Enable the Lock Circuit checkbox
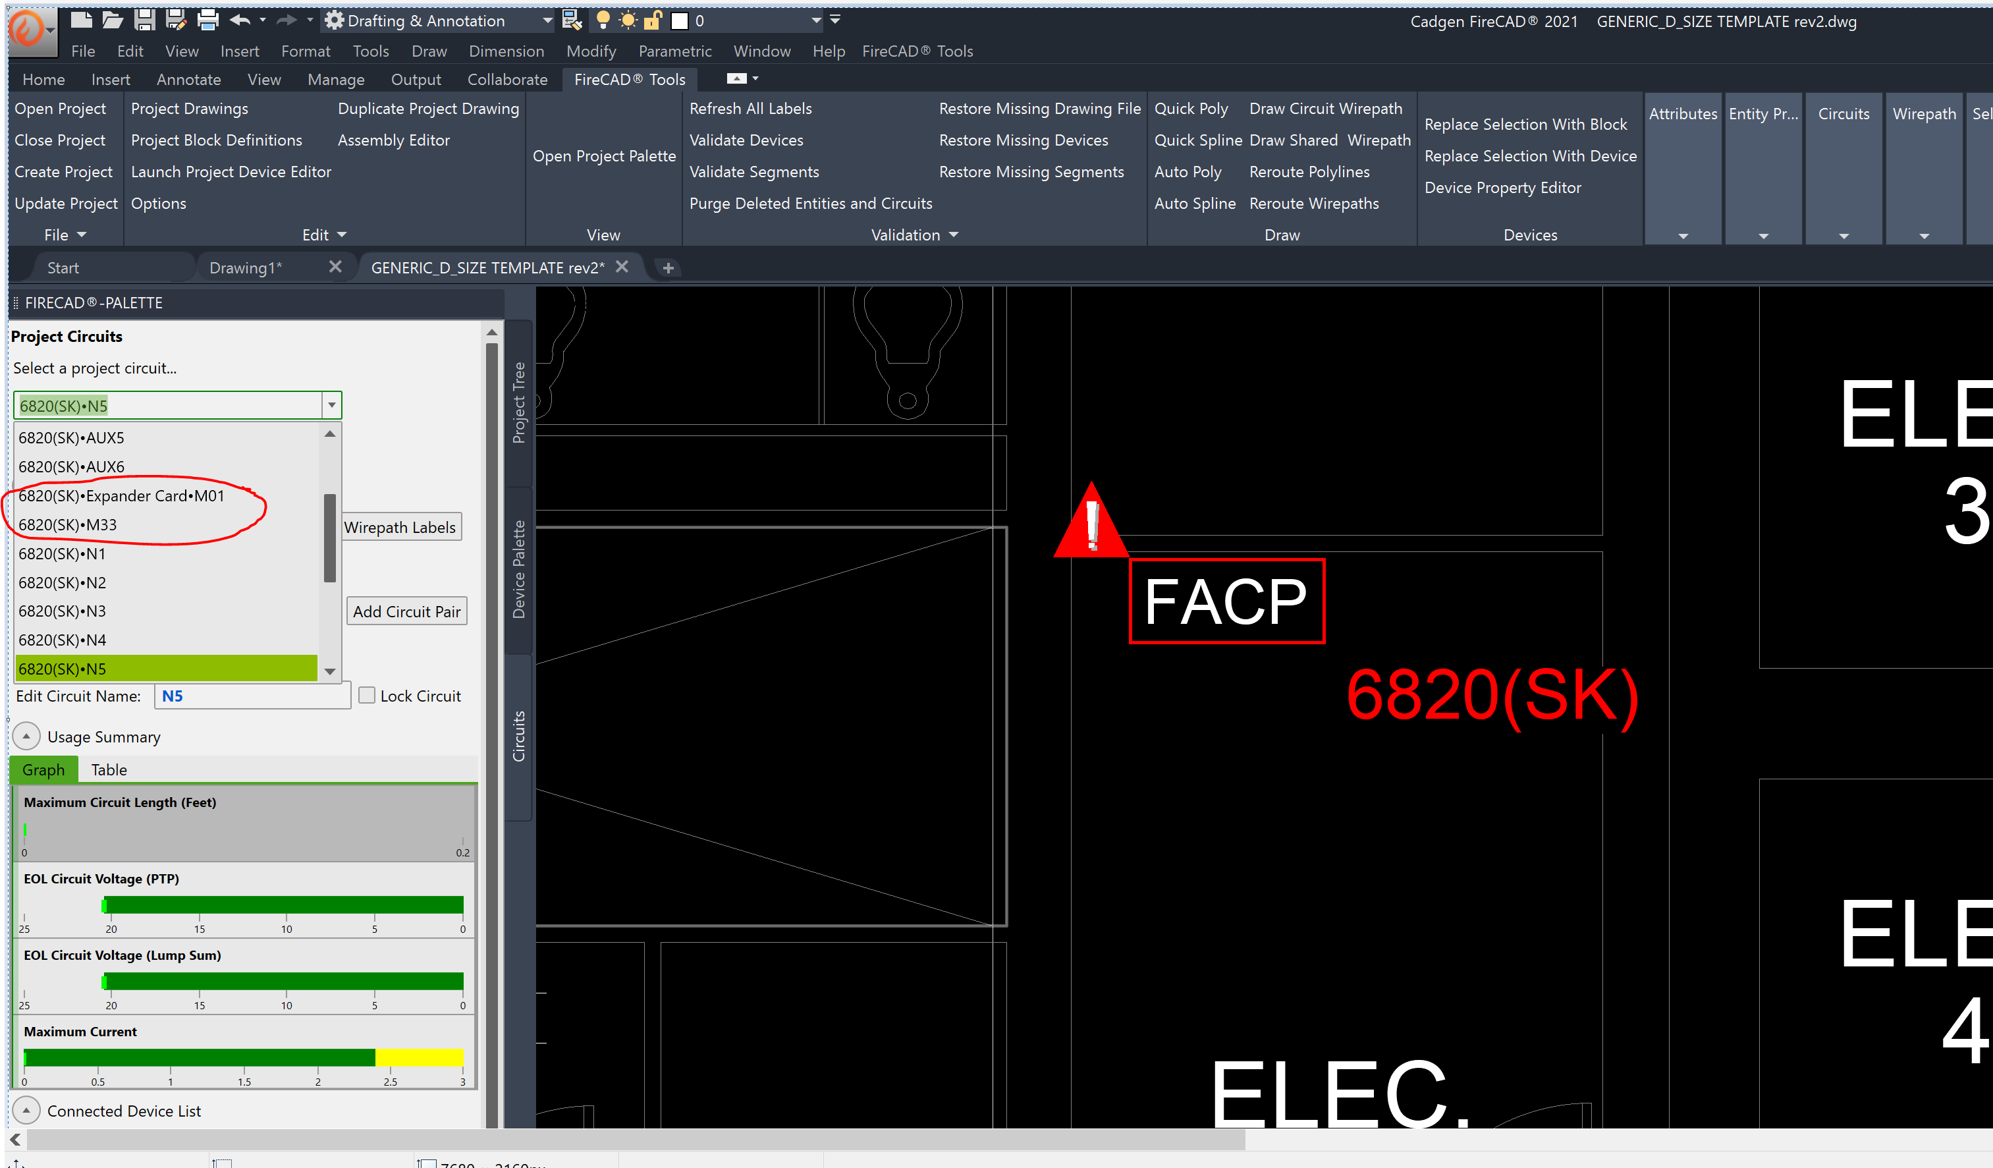The image size is (1993, 1168). 366,695
